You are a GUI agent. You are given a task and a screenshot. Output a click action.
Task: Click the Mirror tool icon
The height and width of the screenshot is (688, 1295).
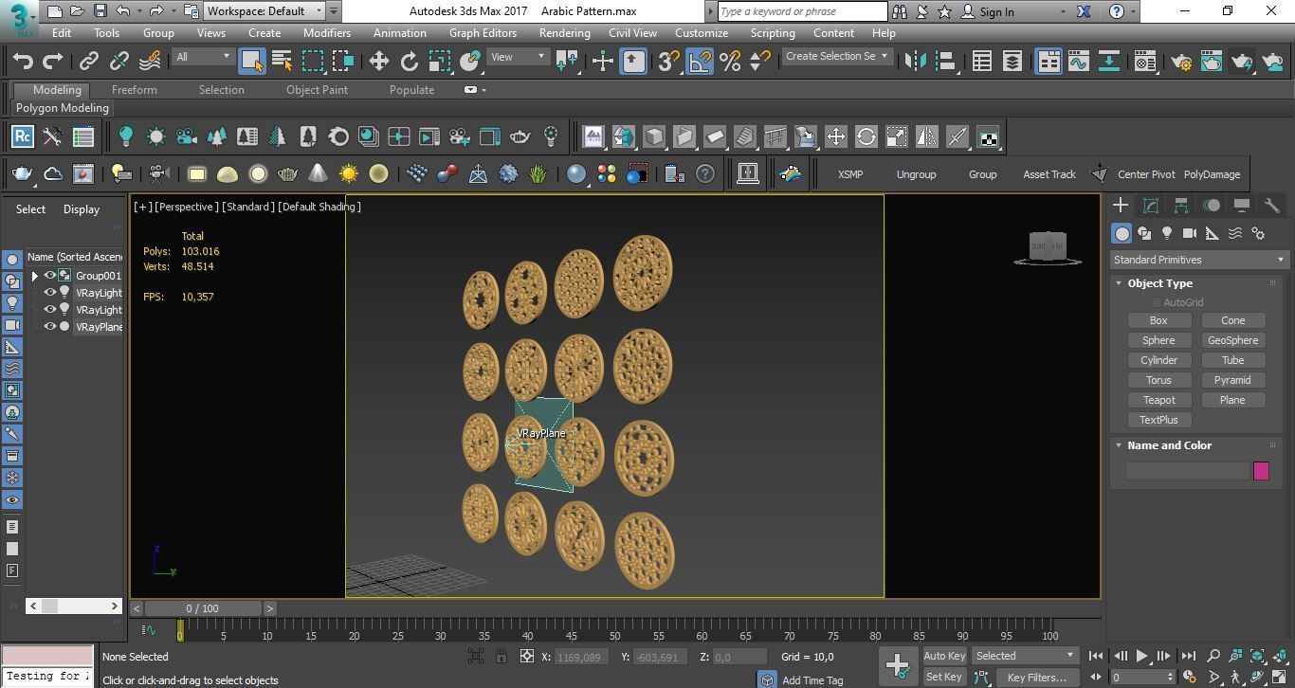[915, 61]
